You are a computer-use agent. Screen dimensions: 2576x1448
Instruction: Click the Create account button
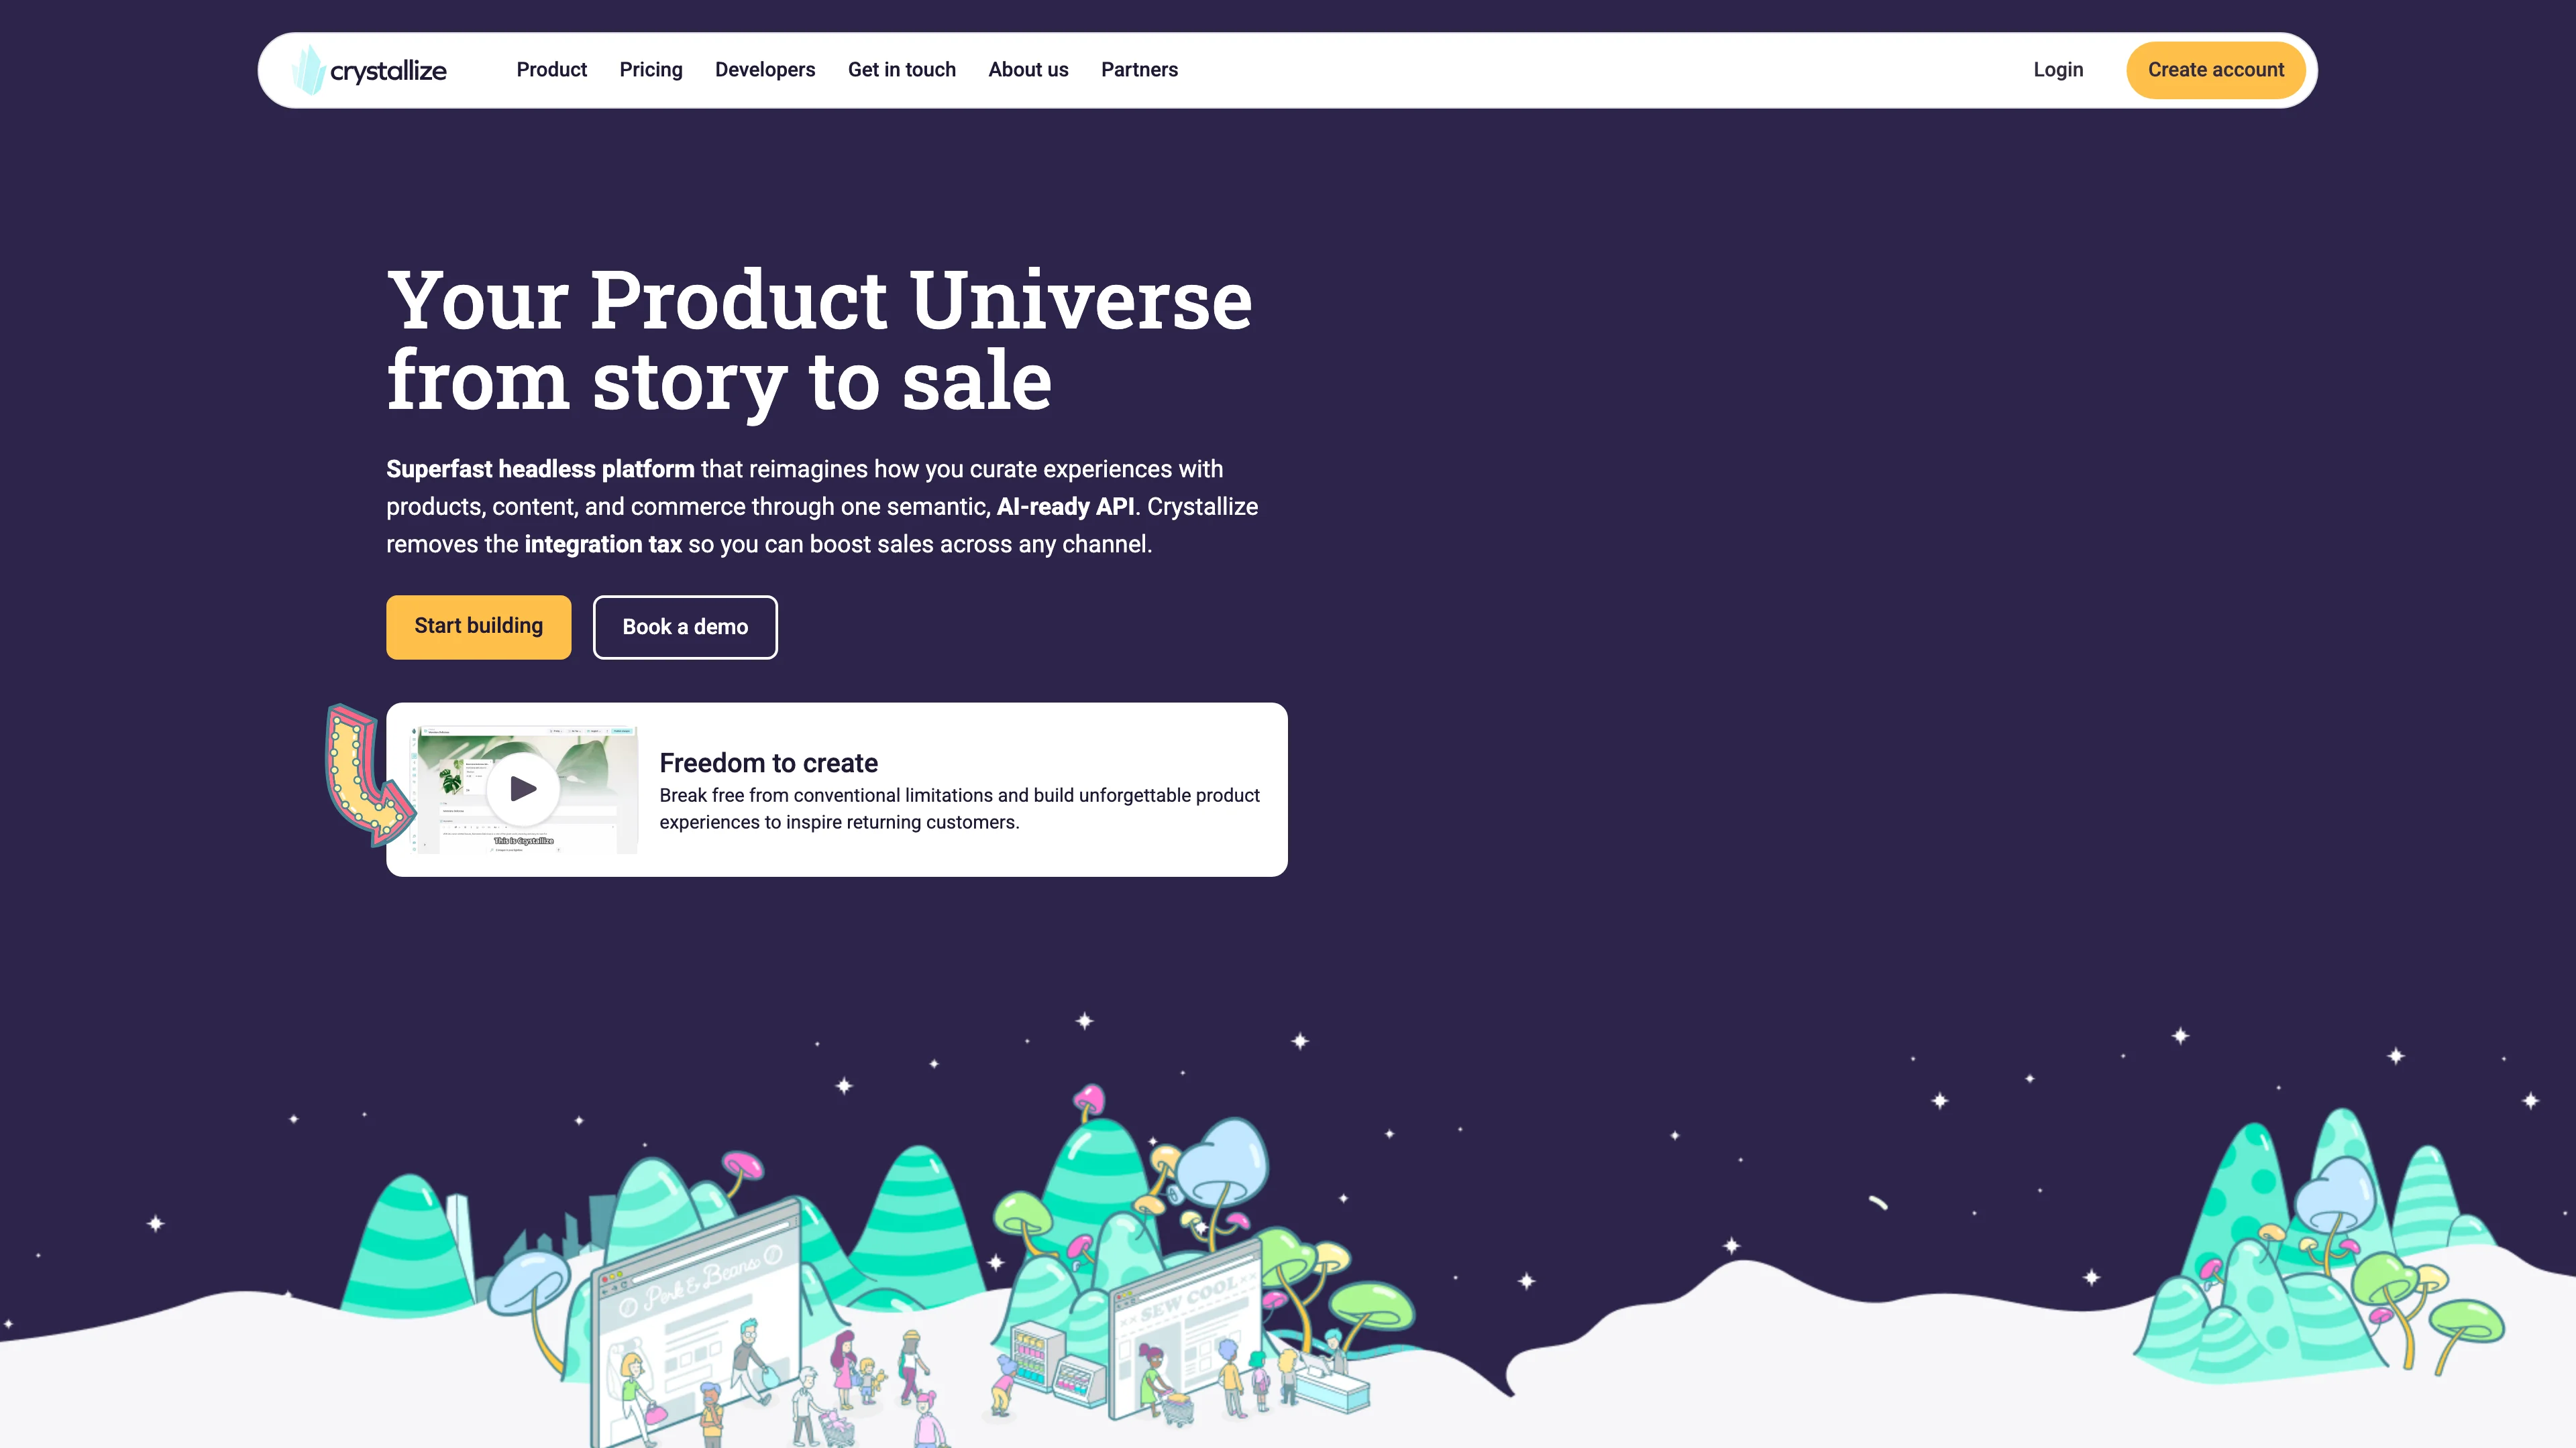pyautogui.click(x=2216, y=70)
